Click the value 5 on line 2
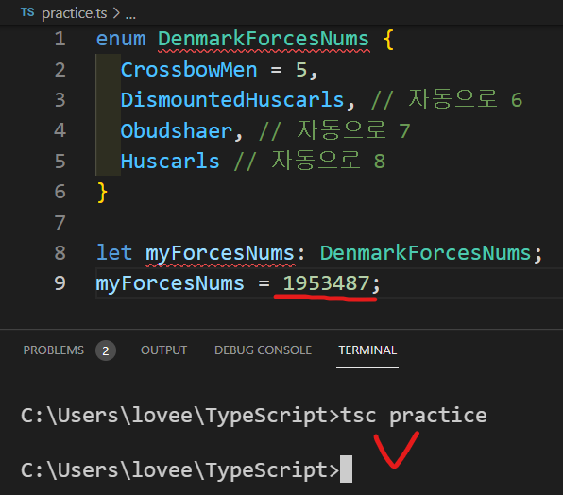 point(301,70)
